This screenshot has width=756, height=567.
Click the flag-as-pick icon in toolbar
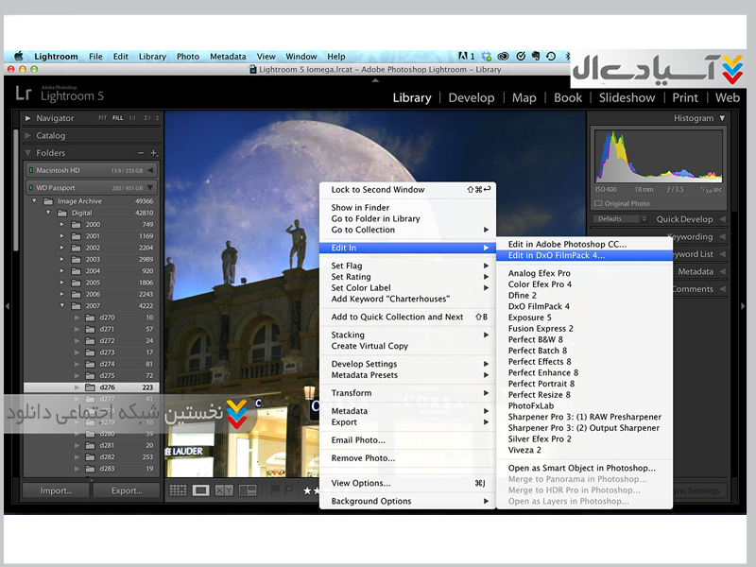click(275, 490)
